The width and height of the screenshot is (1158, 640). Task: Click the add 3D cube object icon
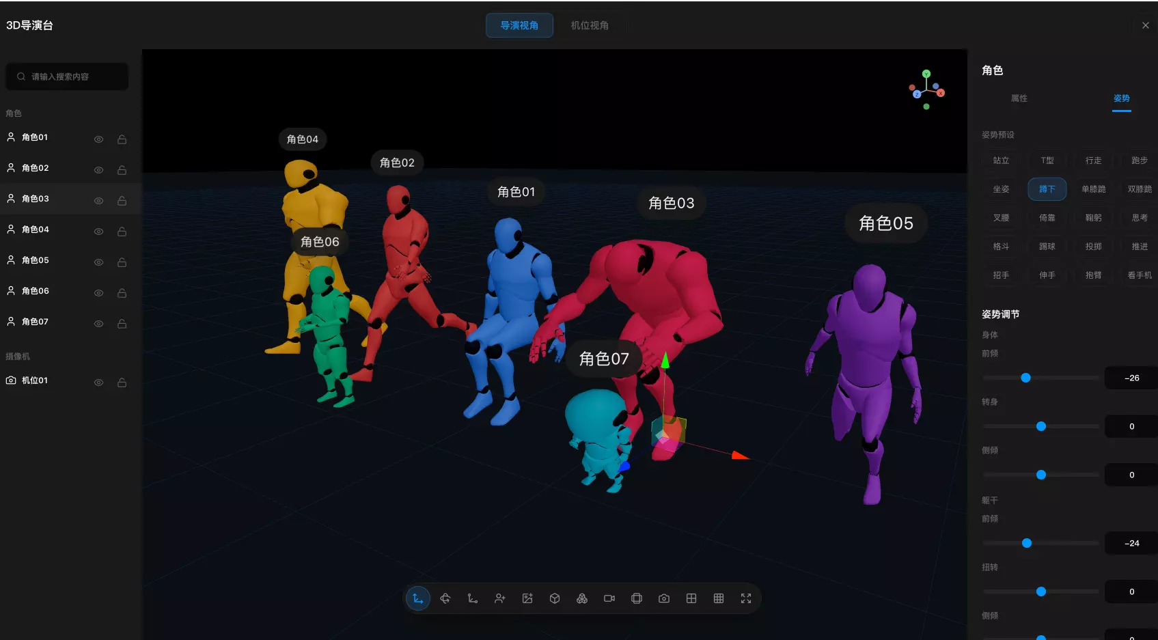click(555, 598)
